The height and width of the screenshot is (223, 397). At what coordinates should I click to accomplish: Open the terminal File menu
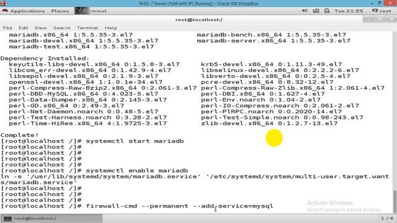(x=7, y=28)
